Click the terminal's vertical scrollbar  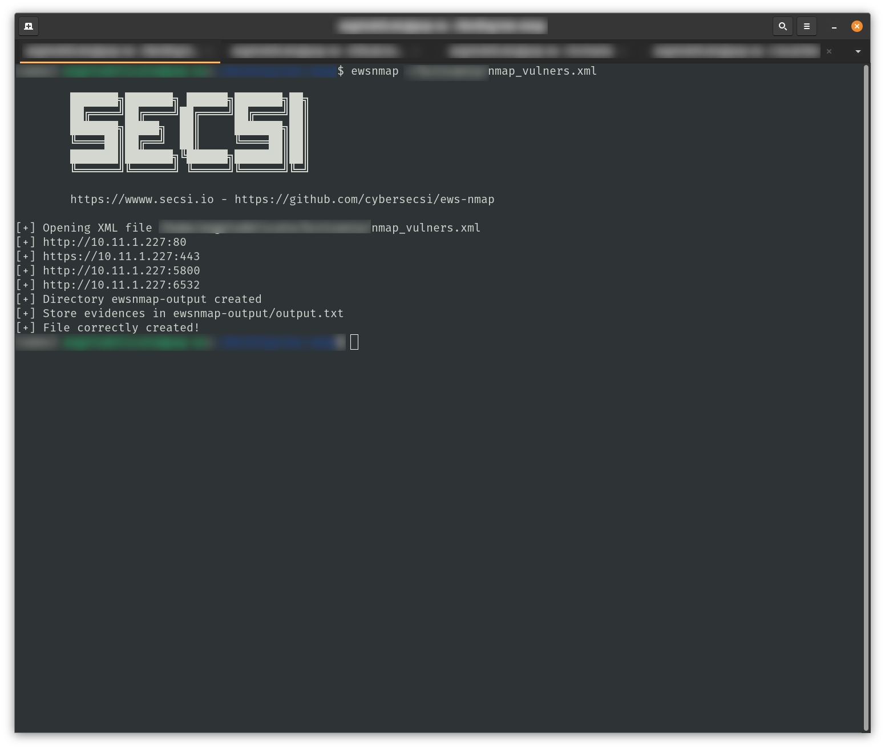(x=866, y=398)
